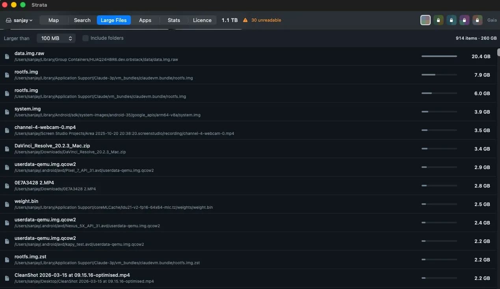500x289 pixels.
Task: Click the file icon for channel-4-webcam-0.mp4
Action: tap(7, 131)
